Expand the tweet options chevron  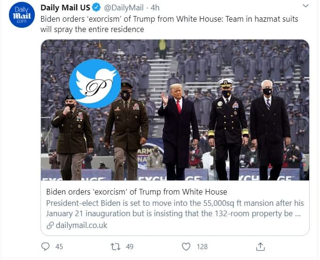(x=305, y=6)
